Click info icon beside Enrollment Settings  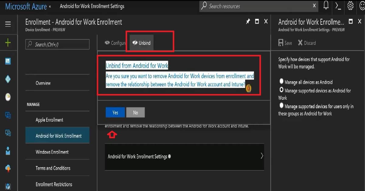(169, 156)
